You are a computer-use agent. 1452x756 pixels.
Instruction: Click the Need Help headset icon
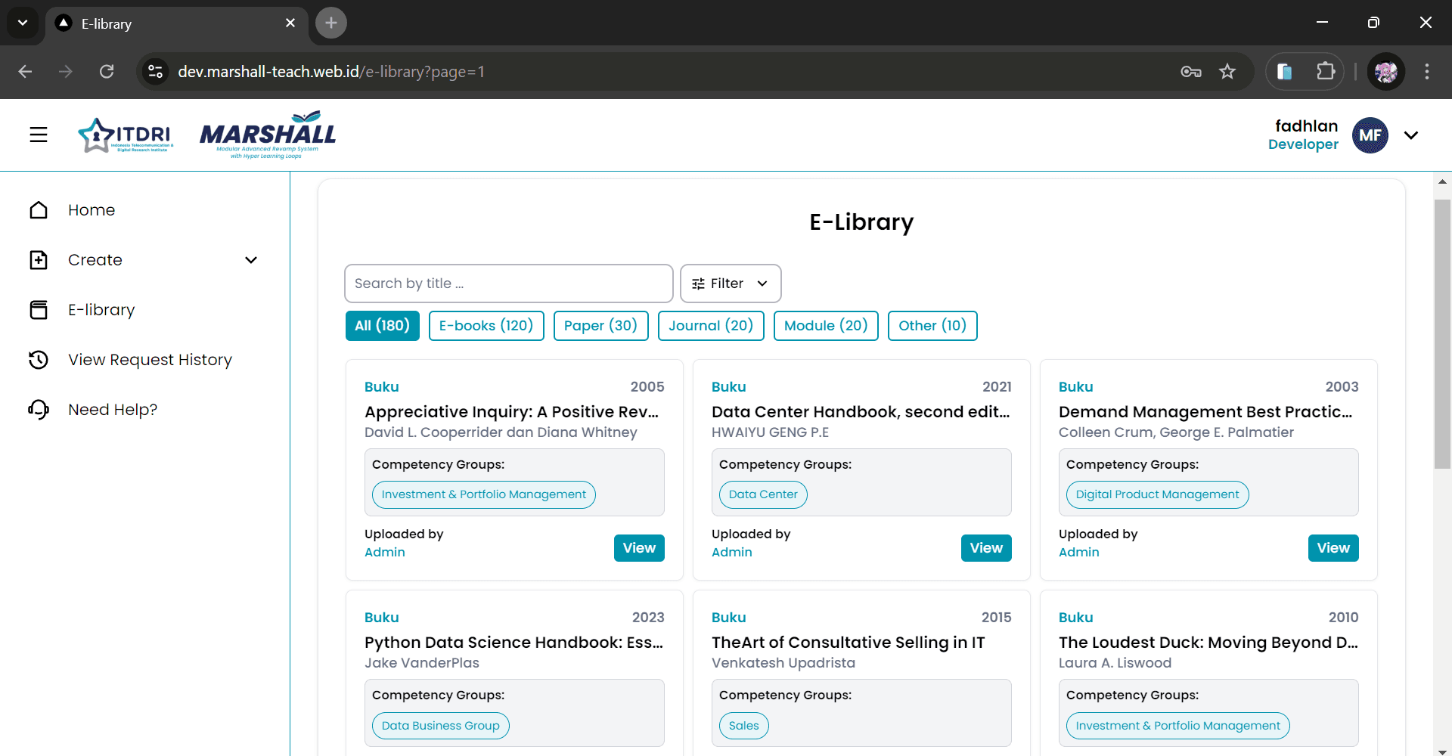39,410
